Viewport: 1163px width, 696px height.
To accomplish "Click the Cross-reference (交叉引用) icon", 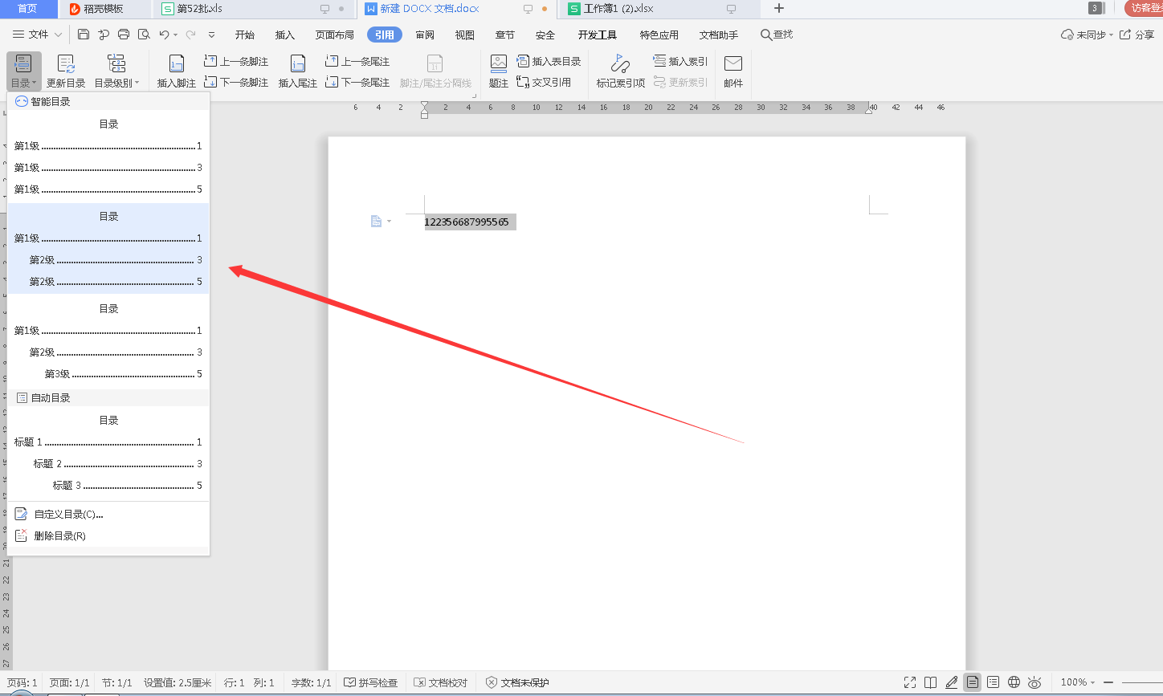I will click(x=544, y=82).
